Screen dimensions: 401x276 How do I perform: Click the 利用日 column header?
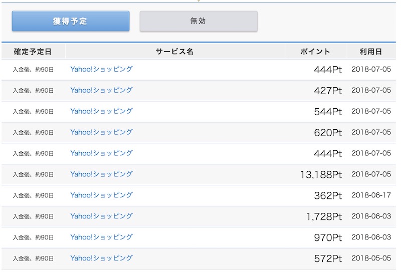[x=370, y=52]
